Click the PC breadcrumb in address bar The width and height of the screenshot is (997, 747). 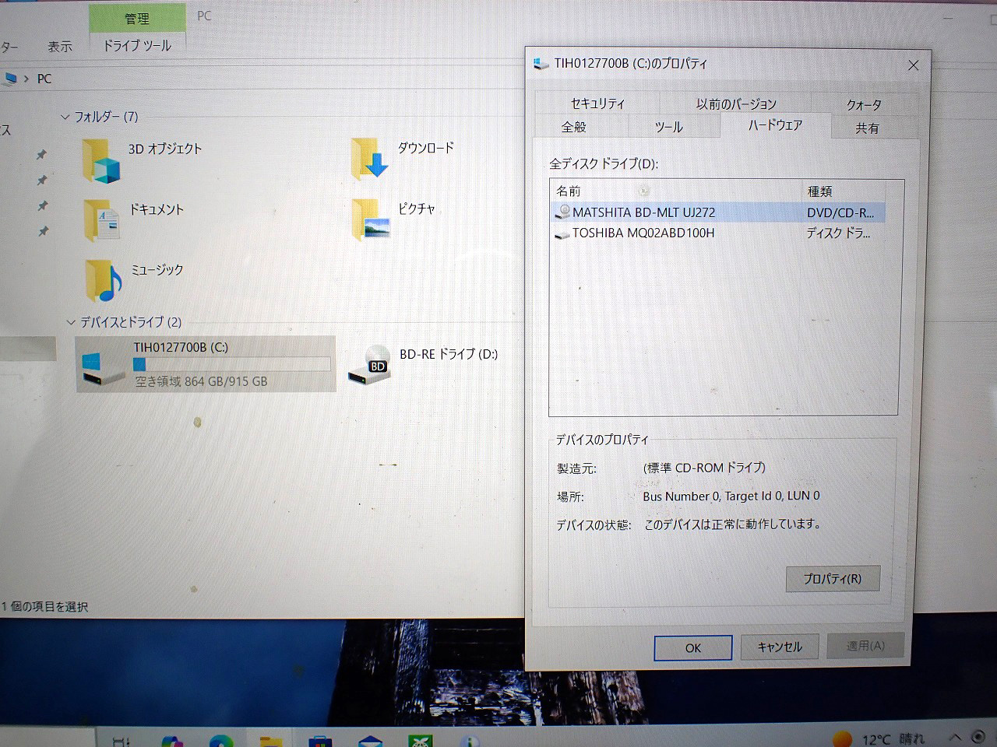coord(44,79)
